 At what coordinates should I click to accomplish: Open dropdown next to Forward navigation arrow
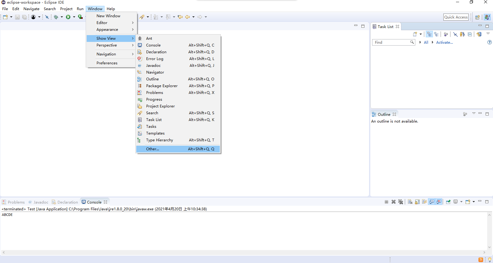[206, 17]
